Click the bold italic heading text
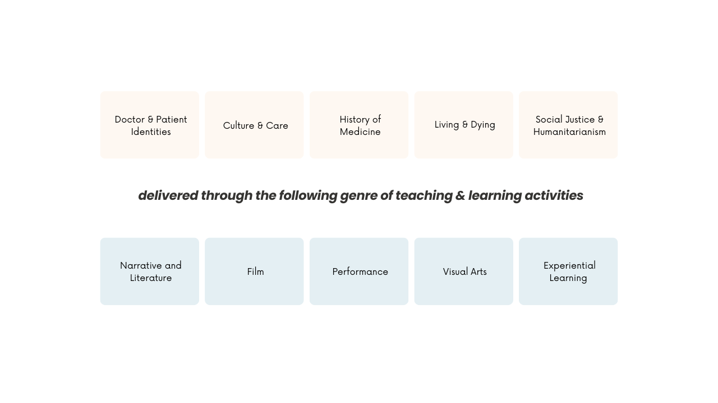Viewport: 718px width, 403px height. point(360,195)
